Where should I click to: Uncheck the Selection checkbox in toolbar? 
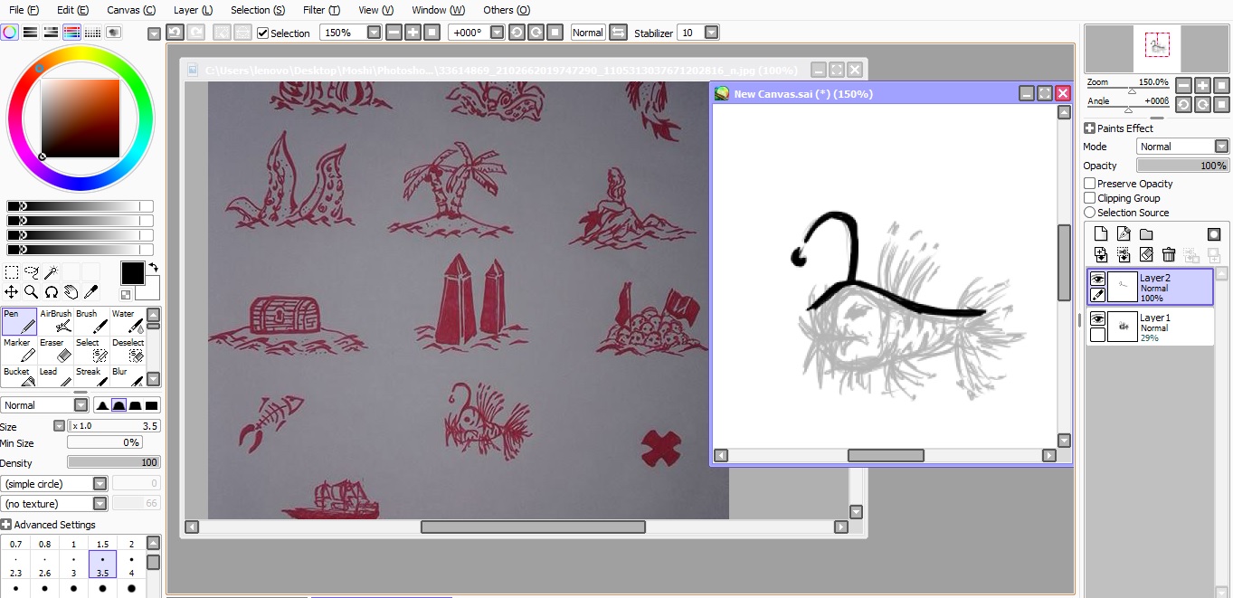[x=263, y=33]
